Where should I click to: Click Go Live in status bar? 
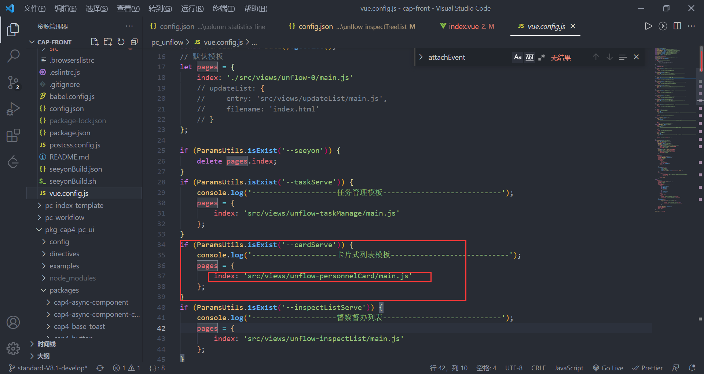pos(608,368)
